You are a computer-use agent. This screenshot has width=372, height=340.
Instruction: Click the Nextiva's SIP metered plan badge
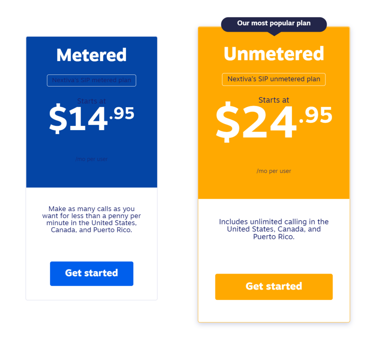[92, 80]
